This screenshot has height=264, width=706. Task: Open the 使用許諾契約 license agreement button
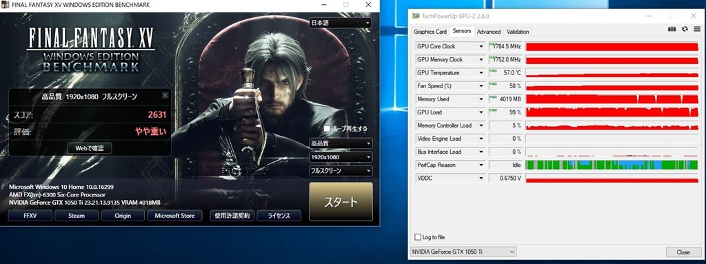(232, 216)
